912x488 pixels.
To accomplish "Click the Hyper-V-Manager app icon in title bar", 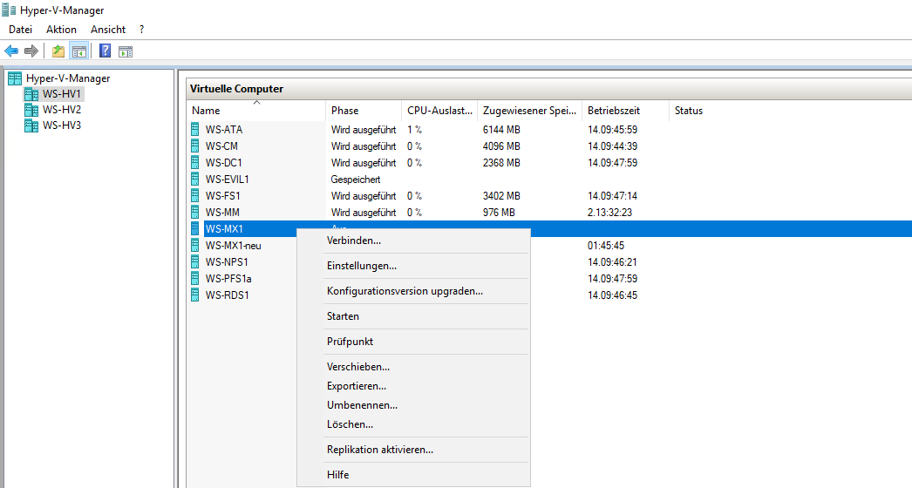I will point(9,10).
